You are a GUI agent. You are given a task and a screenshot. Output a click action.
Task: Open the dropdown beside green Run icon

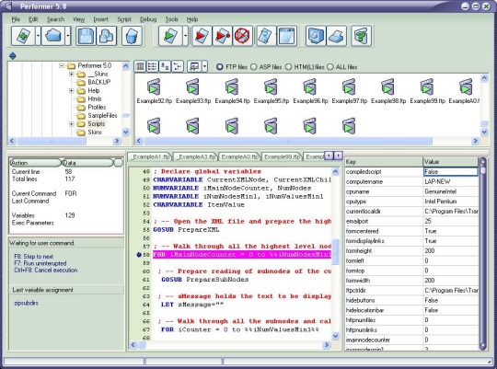tap(185, 36)
